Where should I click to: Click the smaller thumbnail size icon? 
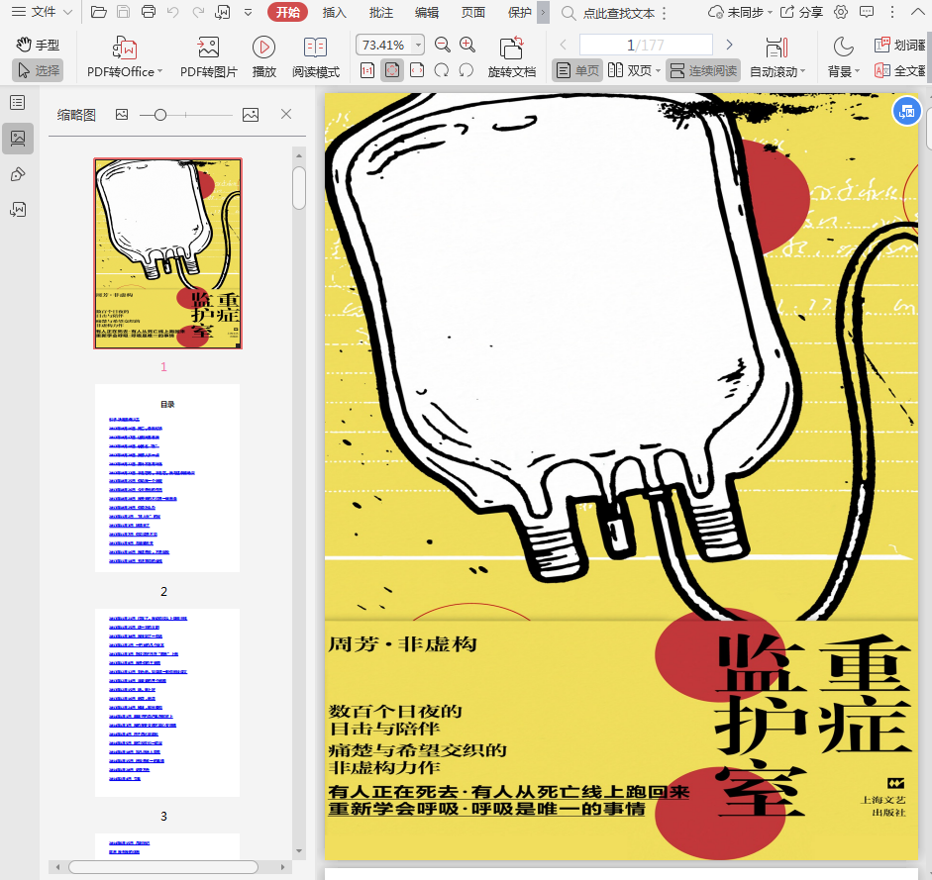tap(122, 115)
